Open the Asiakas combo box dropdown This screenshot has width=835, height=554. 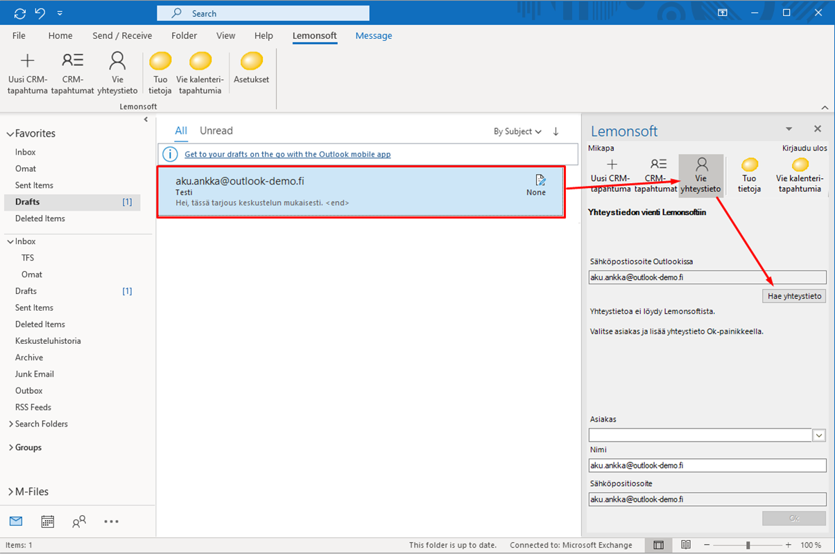[819, 435]
